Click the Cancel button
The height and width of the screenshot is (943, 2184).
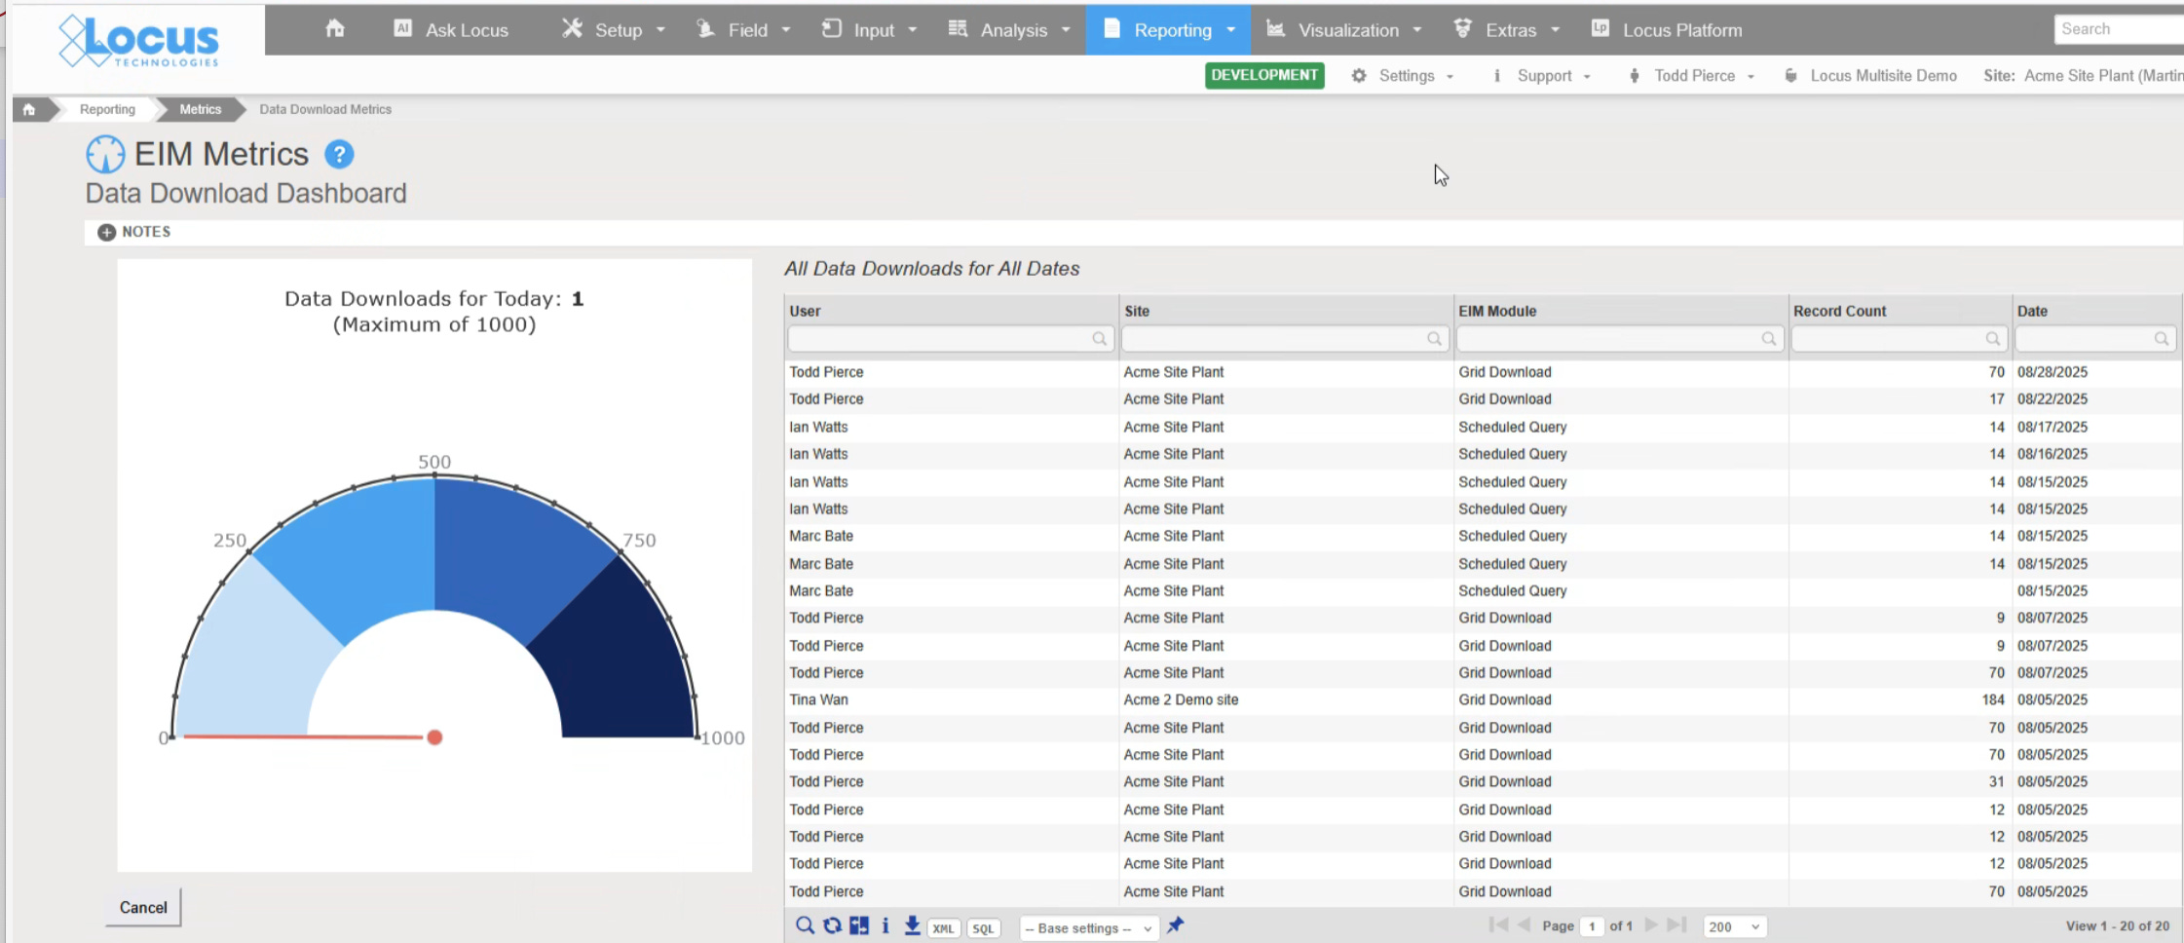click(x=143, y=907)
